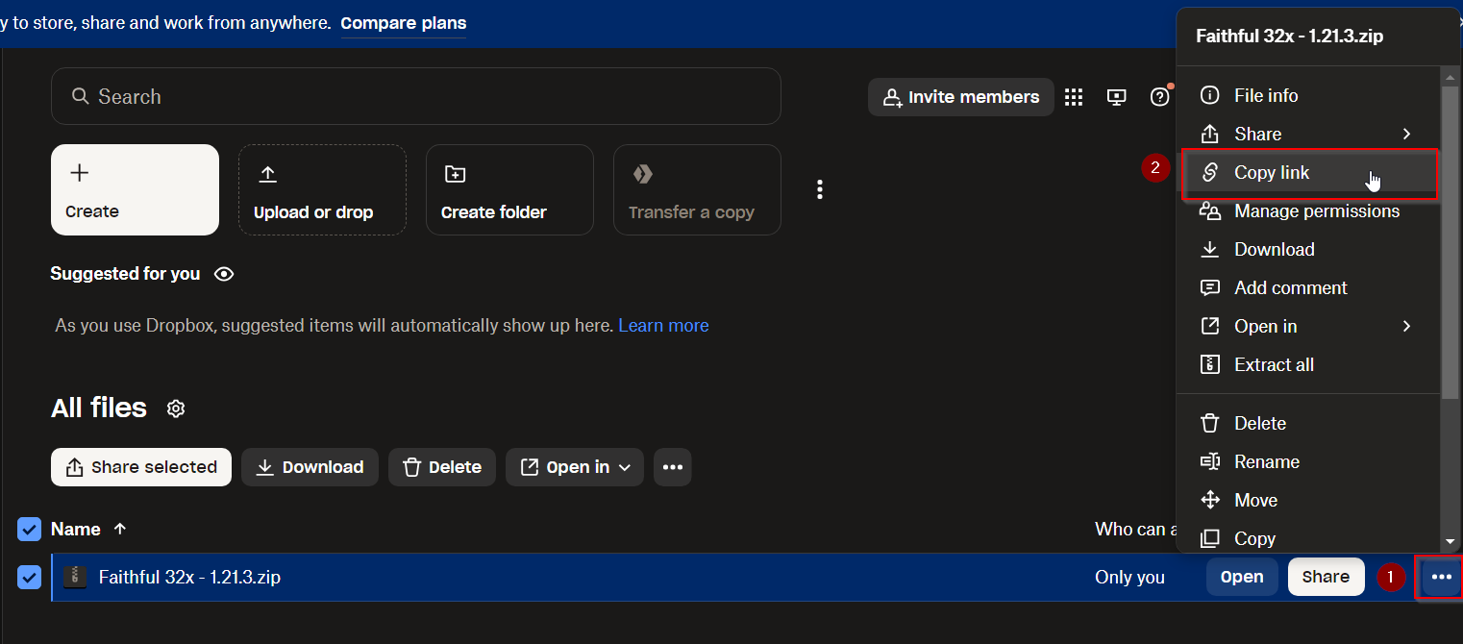1463x644 pixels.
Task: Click the Invite members button
Action: coord(960,97)
